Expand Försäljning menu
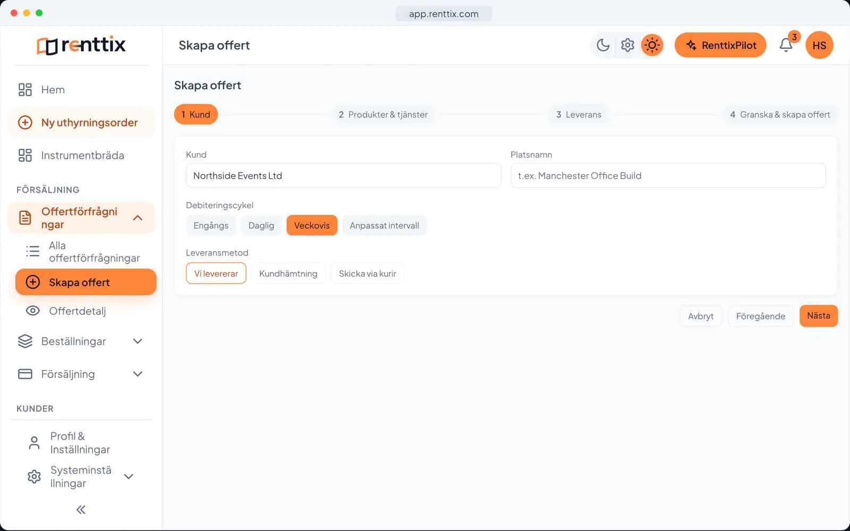850x531 pixels. click(81, 374)
